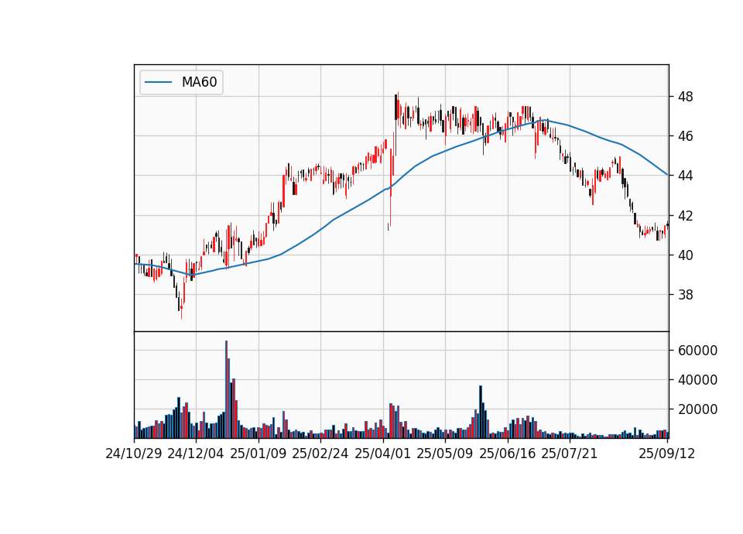Click the 24/12/04 date axis label
Viewport: 743px width, 534px height.
coord(196,454)
